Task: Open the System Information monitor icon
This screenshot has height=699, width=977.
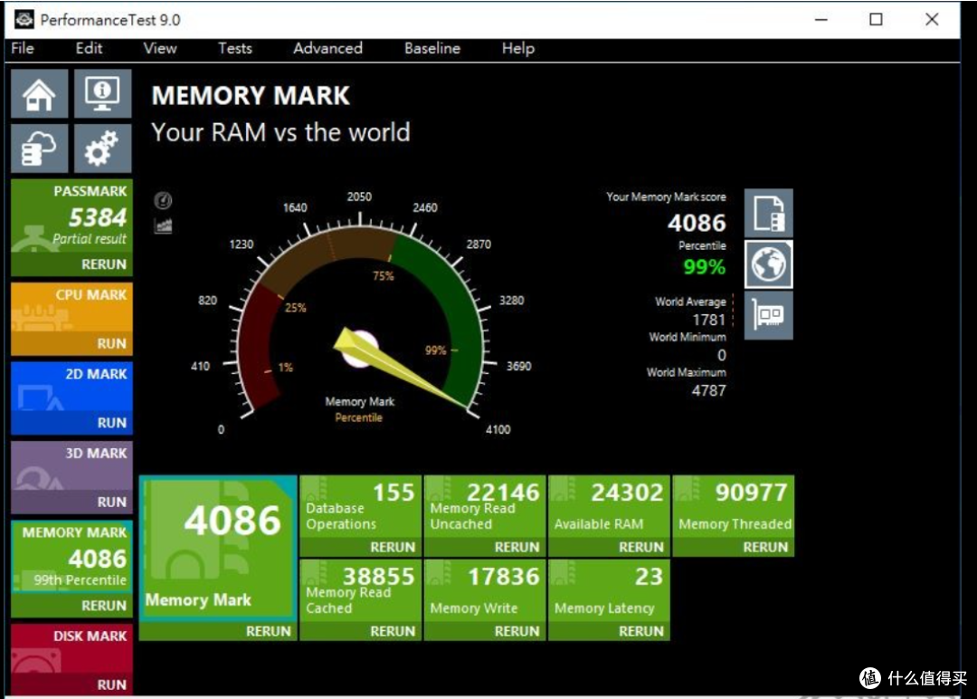Action: (x=103, y=94)
